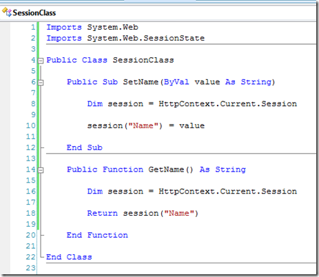The image size is (319, 277).
Task: Click 'Dim' keyword on line 8
Action: coord(95,104)
